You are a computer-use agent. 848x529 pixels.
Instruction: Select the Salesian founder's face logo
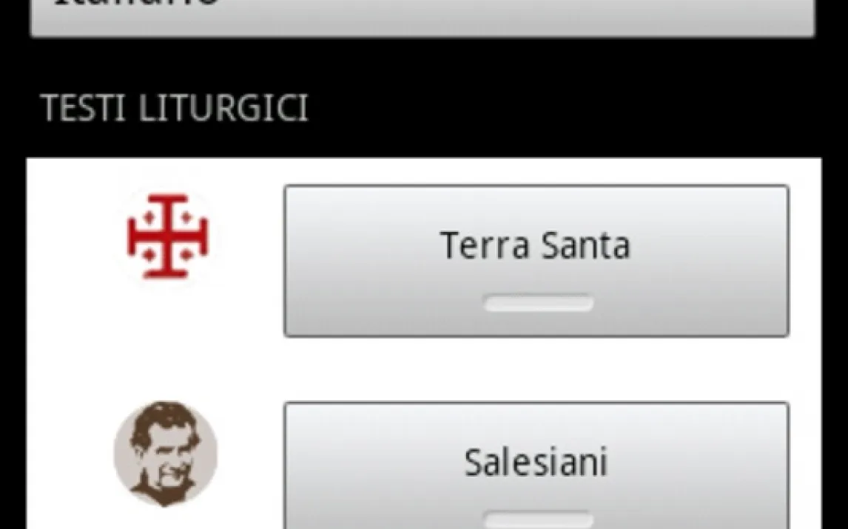pos(166,454)
